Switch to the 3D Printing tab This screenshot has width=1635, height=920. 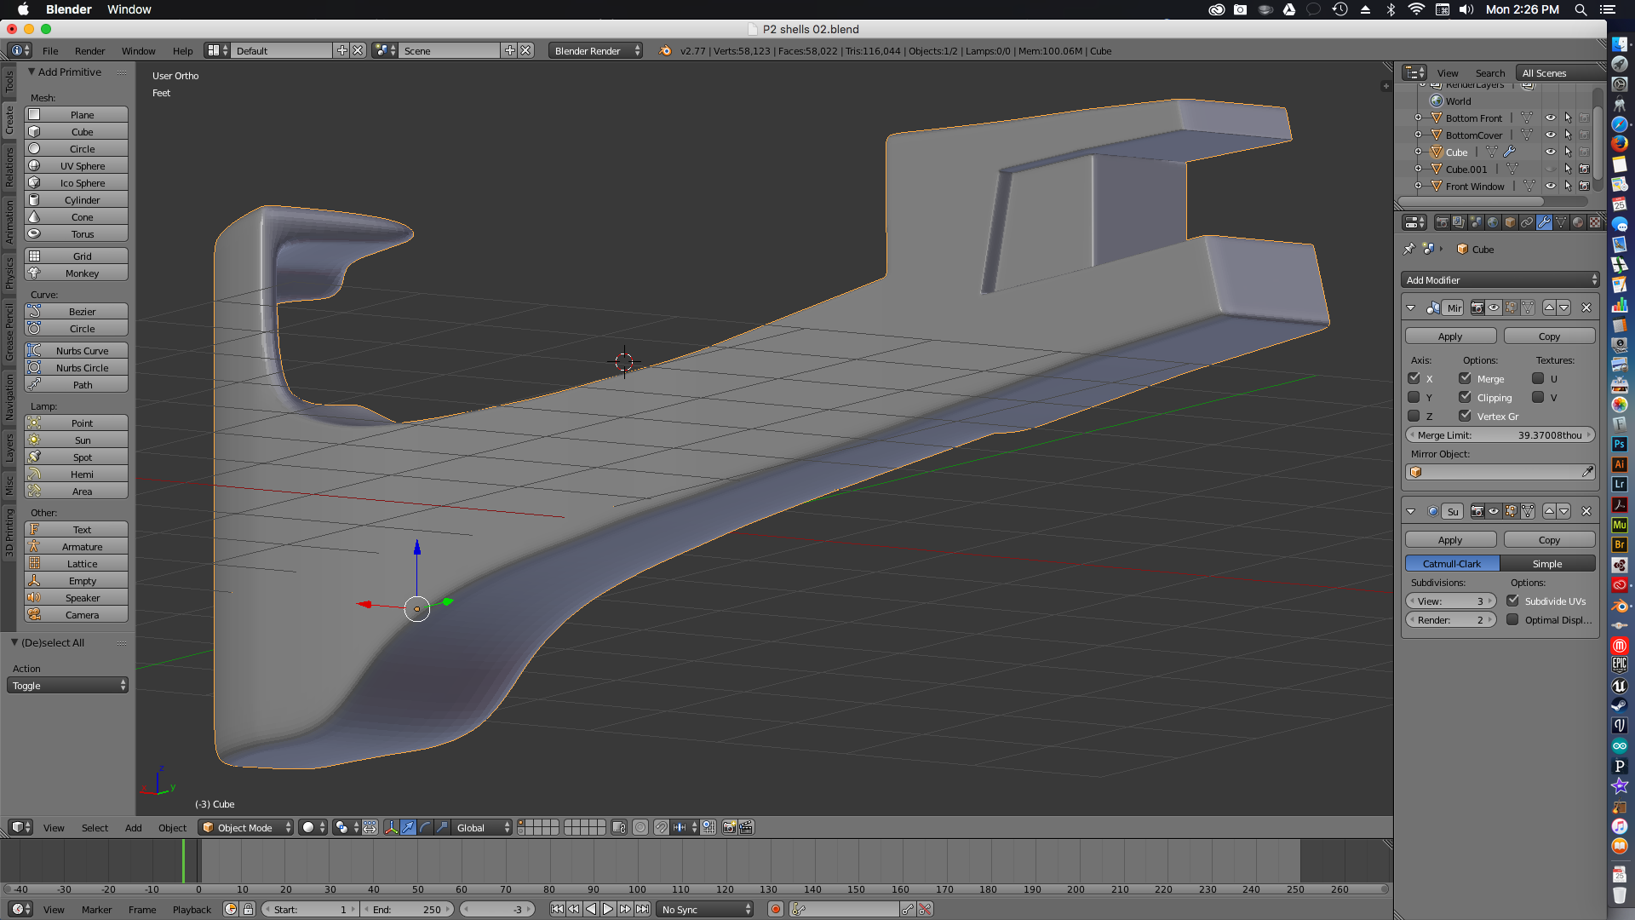(x=9, y=532)
